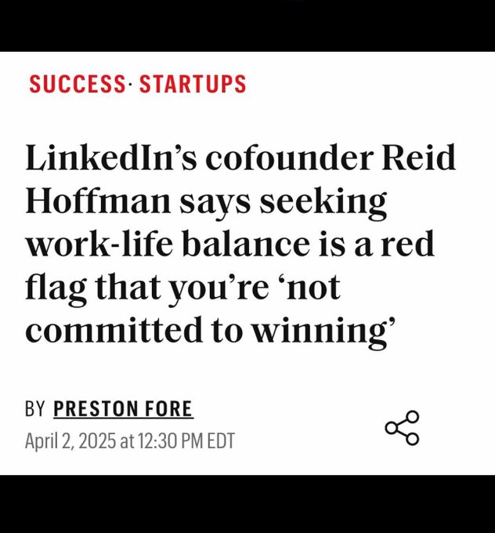This screenshot has height=533, width=495.
Task: Click the share icon beside the byline
Action: 402,428
